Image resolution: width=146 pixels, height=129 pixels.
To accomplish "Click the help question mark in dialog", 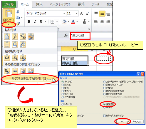I will point(138,74).
